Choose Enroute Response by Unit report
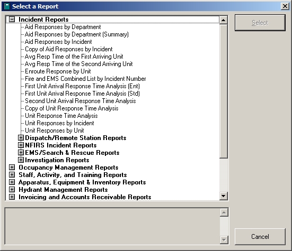The image size is (292, 251). pos(58,71)
